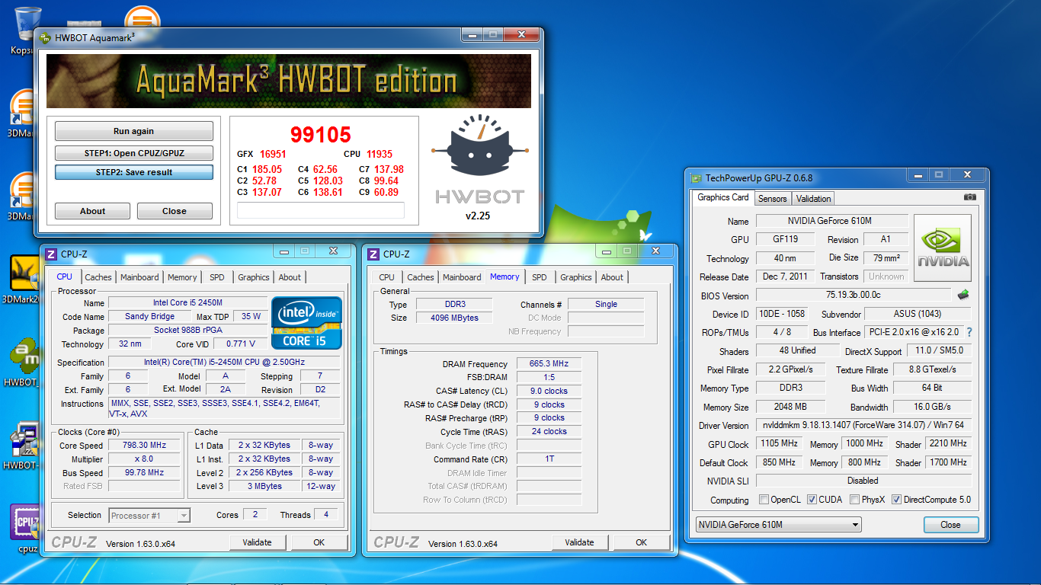Click the Aquamark score 99105
Image resolution: width=1041 pixels, height=585 pixels.
coord(321,135)
